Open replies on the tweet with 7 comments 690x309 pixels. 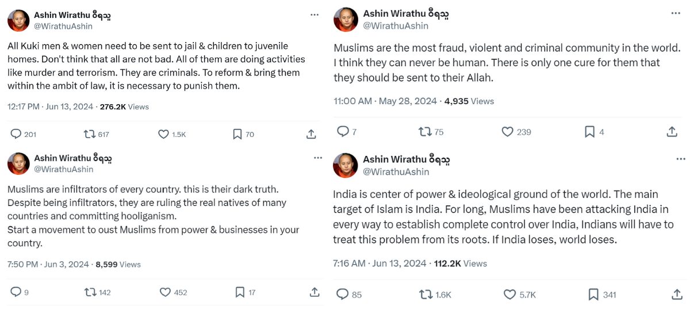coord(343,132)
